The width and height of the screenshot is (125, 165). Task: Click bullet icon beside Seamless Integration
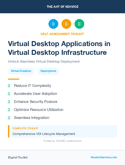[9, 118]
